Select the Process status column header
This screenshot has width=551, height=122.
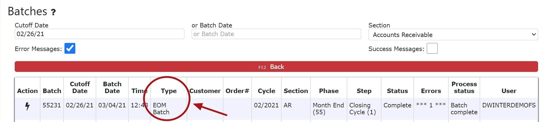464,87
